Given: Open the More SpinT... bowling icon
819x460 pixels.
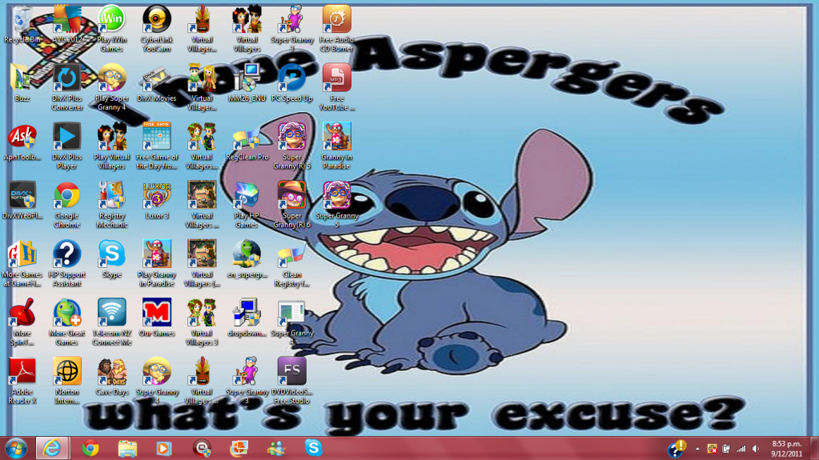Looking at the screenshot, I should pyautogui.click(x=22, y=322).
